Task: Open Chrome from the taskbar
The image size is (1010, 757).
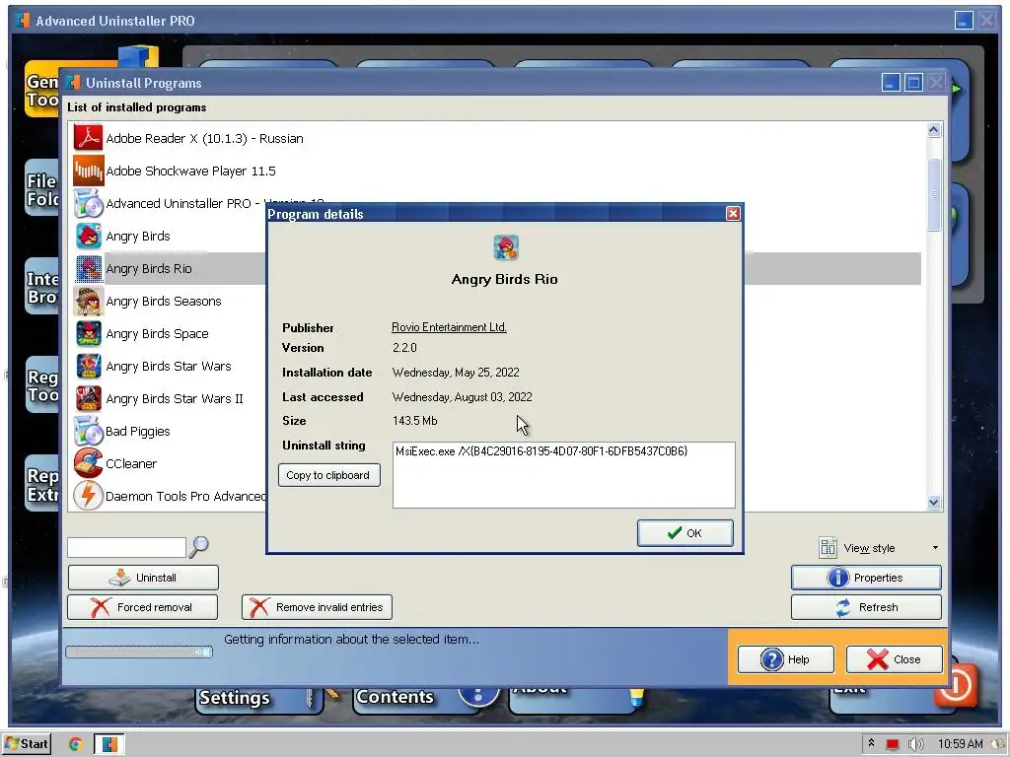Action: (x=75, y=744)
